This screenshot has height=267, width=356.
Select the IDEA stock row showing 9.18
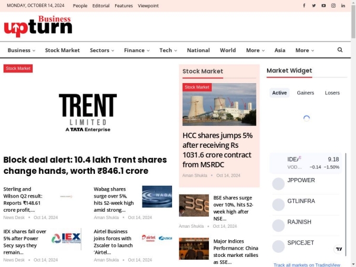(306, 163)
